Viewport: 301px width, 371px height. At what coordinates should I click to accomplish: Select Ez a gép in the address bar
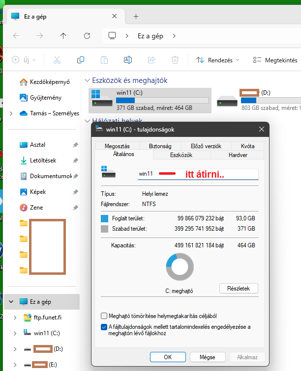point(150,36)
